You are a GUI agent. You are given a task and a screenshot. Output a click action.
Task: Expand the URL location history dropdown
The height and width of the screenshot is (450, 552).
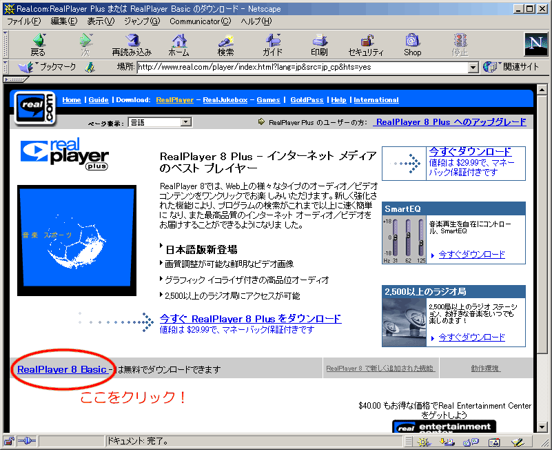click(473, 67)
